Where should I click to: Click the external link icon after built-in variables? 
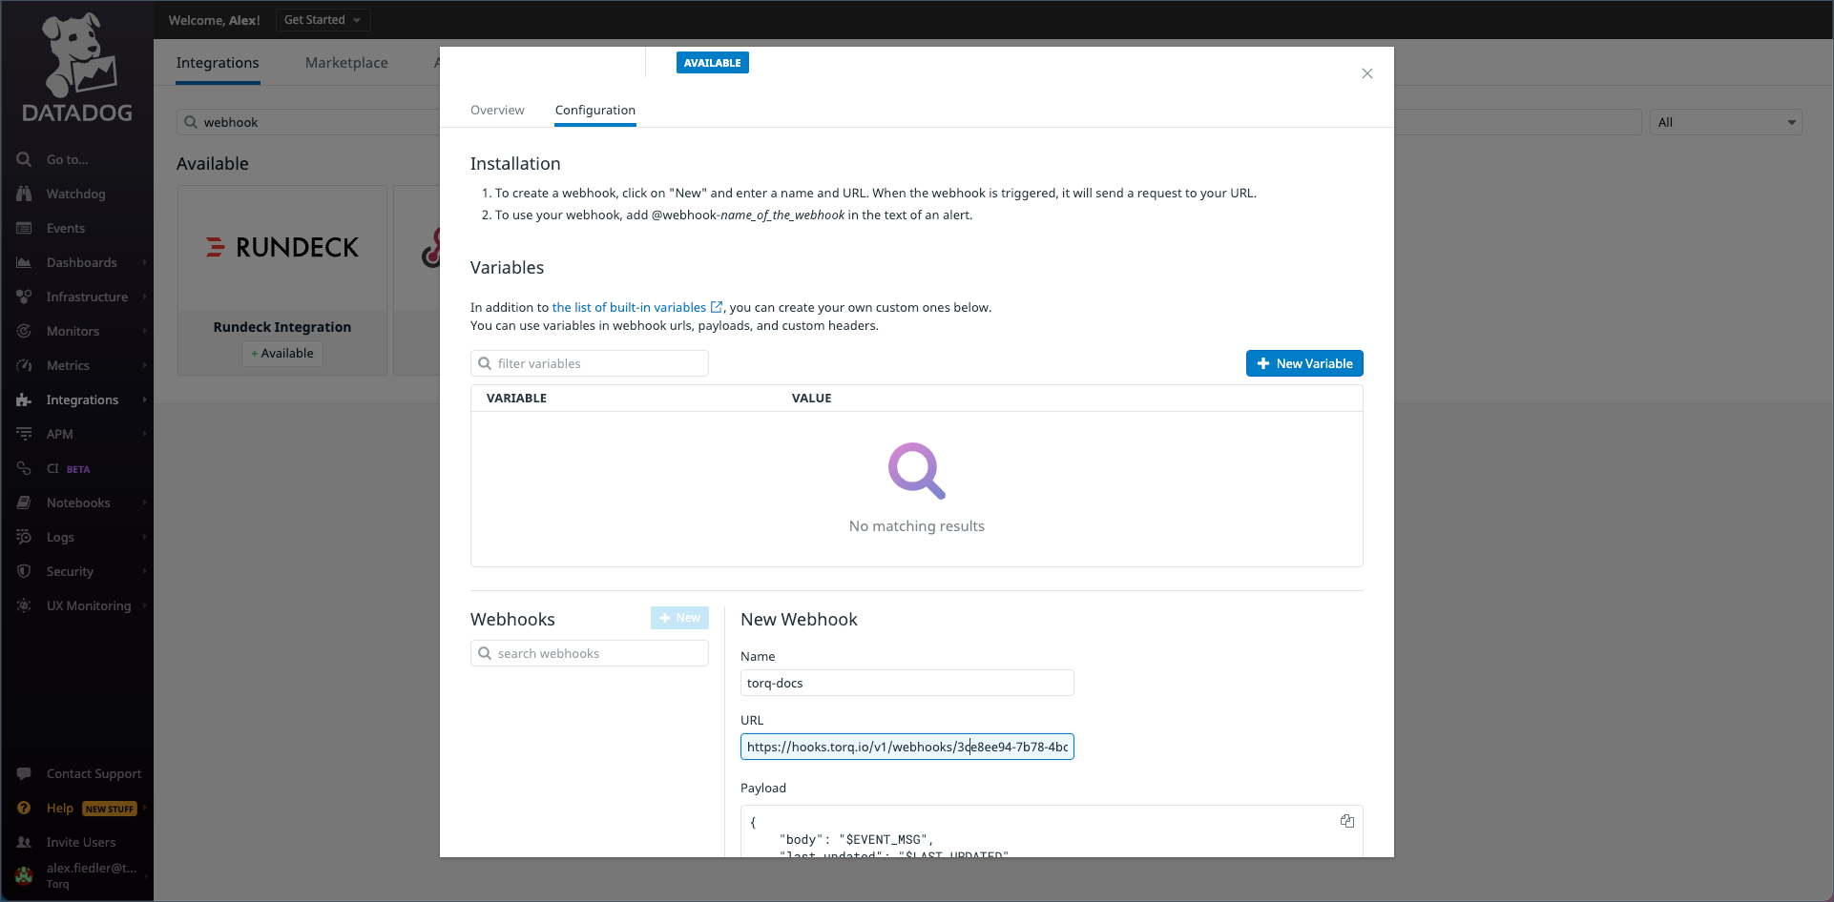click(x=717, y=307)
